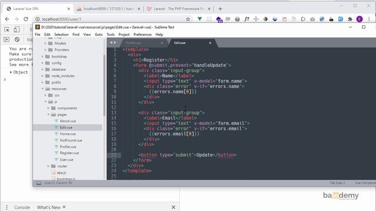Open the Selection menu
This screenshot has height=211, width=376.
[61, 35]
